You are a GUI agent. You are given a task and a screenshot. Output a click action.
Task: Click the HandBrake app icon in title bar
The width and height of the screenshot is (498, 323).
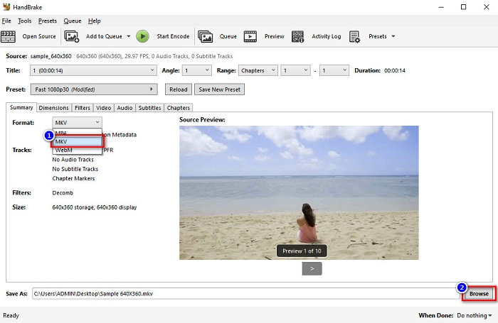click(x=6, y=6)
